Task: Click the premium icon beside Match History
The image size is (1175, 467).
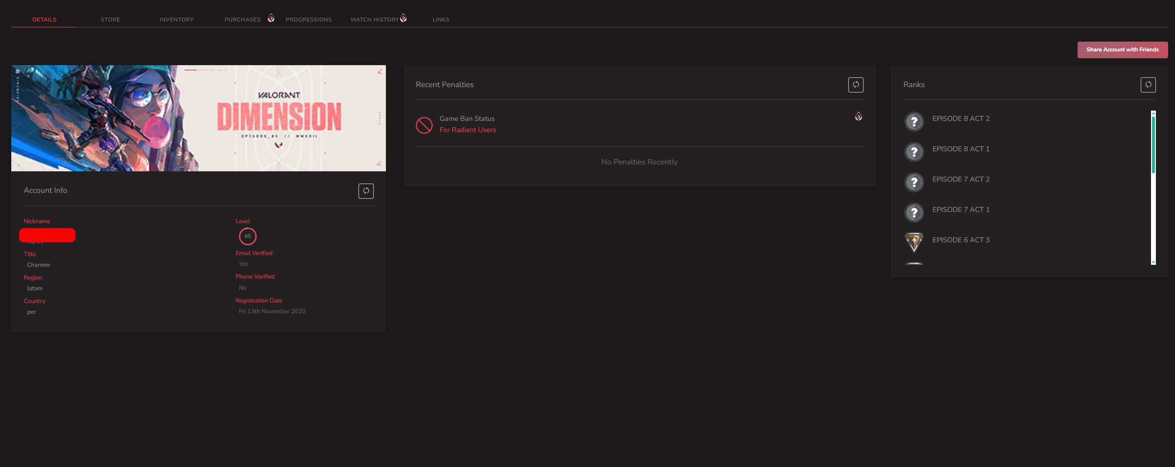Action: point(403,18)
